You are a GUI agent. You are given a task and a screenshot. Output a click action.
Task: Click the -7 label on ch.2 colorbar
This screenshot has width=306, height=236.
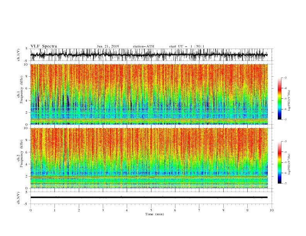[x=285, y=184]
